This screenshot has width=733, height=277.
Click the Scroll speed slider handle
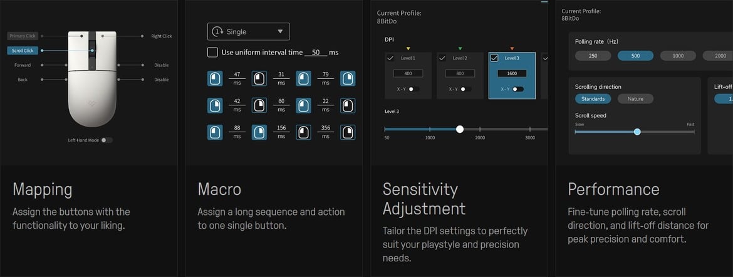click(637, 132)
